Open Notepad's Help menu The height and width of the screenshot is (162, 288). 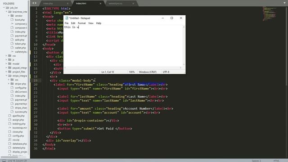[99, 23]
